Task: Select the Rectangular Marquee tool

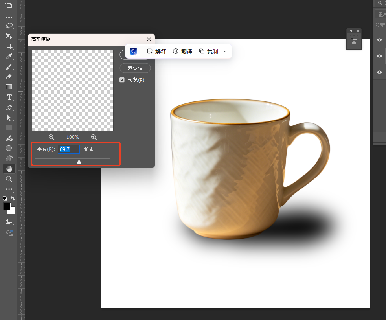Action: click(9, 15)
